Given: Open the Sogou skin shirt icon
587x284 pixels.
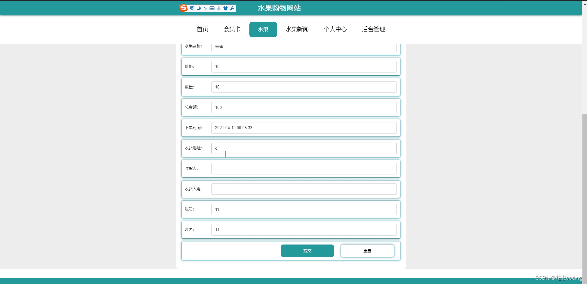Looking at the screenshot, I should point(225,8).
